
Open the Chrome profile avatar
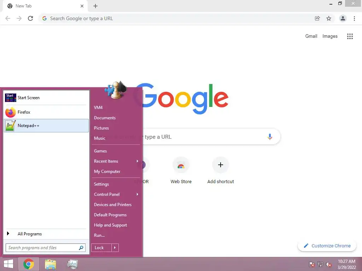(343, 18)
